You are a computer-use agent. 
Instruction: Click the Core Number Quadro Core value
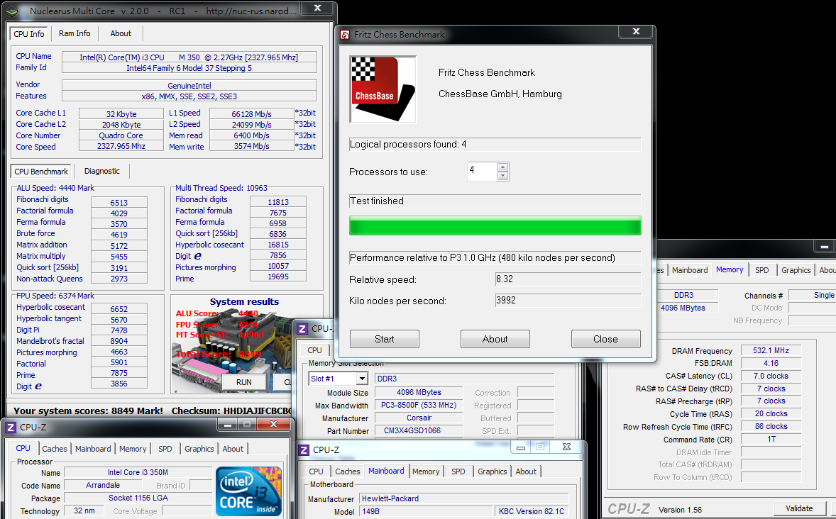click(121, 135)
